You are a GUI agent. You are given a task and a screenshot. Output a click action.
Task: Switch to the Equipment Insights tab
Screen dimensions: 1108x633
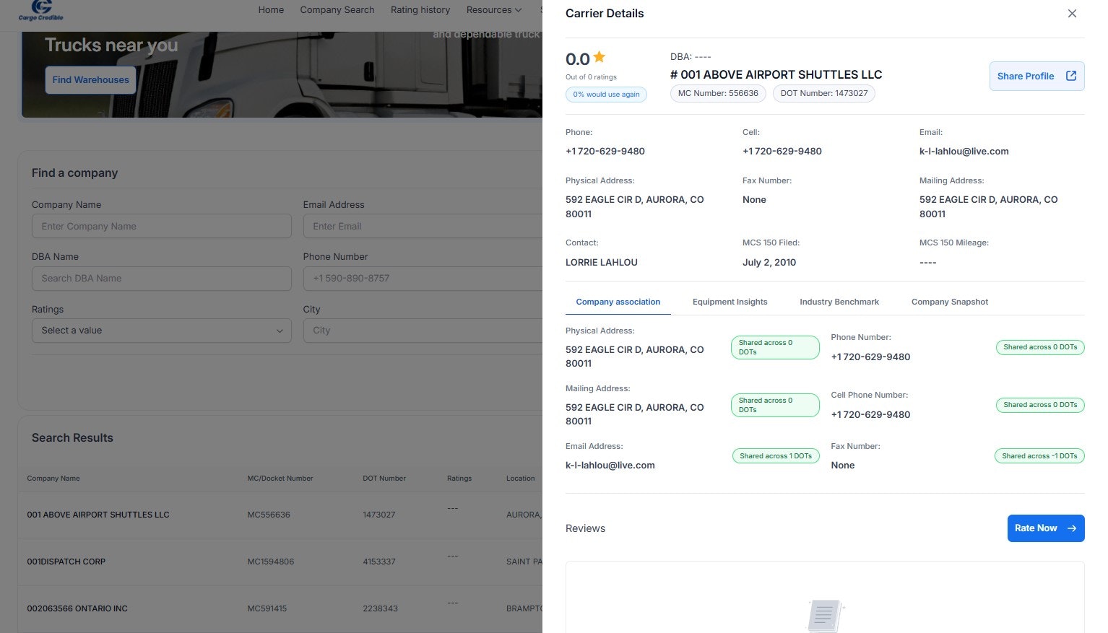coord(730,302)
